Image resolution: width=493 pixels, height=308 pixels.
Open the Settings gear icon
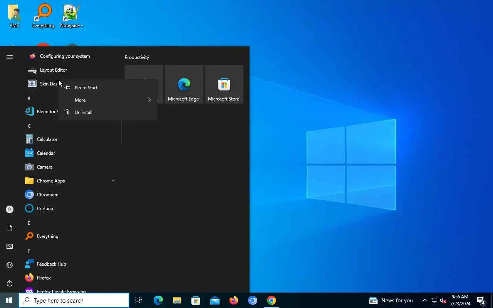10,265
